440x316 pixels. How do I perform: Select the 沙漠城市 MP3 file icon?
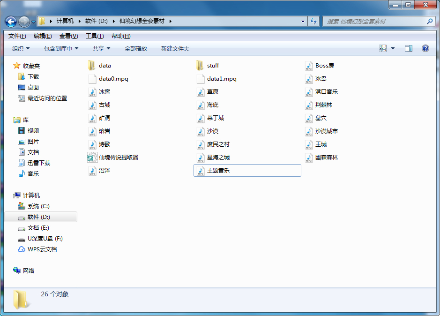tap(309, 131)
